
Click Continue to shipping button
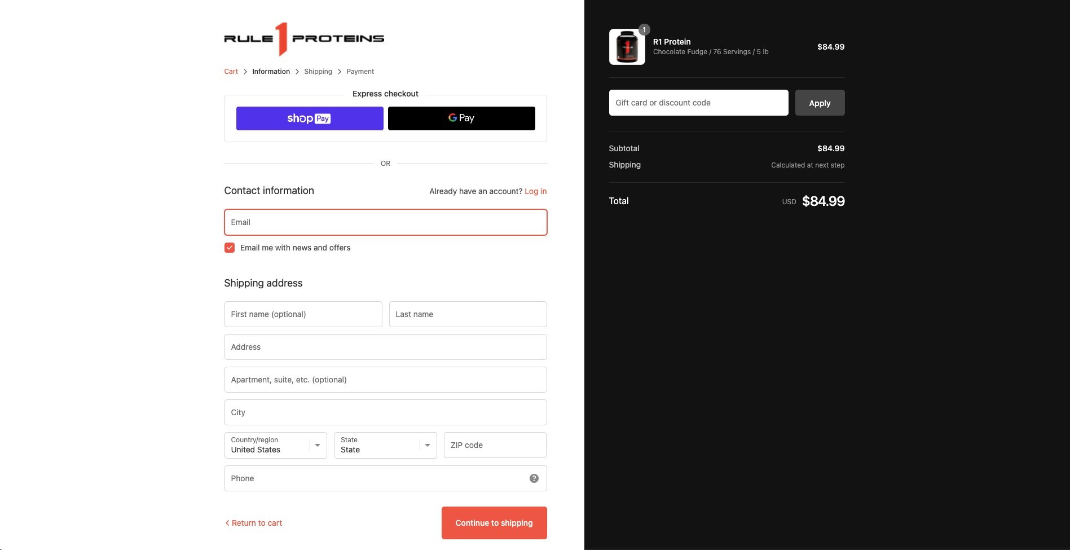pos(494,523)
